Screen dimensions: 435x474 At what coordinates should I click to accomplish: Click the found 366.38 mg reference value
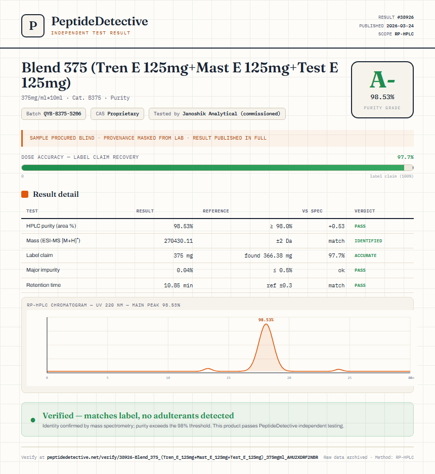[268, 255]
